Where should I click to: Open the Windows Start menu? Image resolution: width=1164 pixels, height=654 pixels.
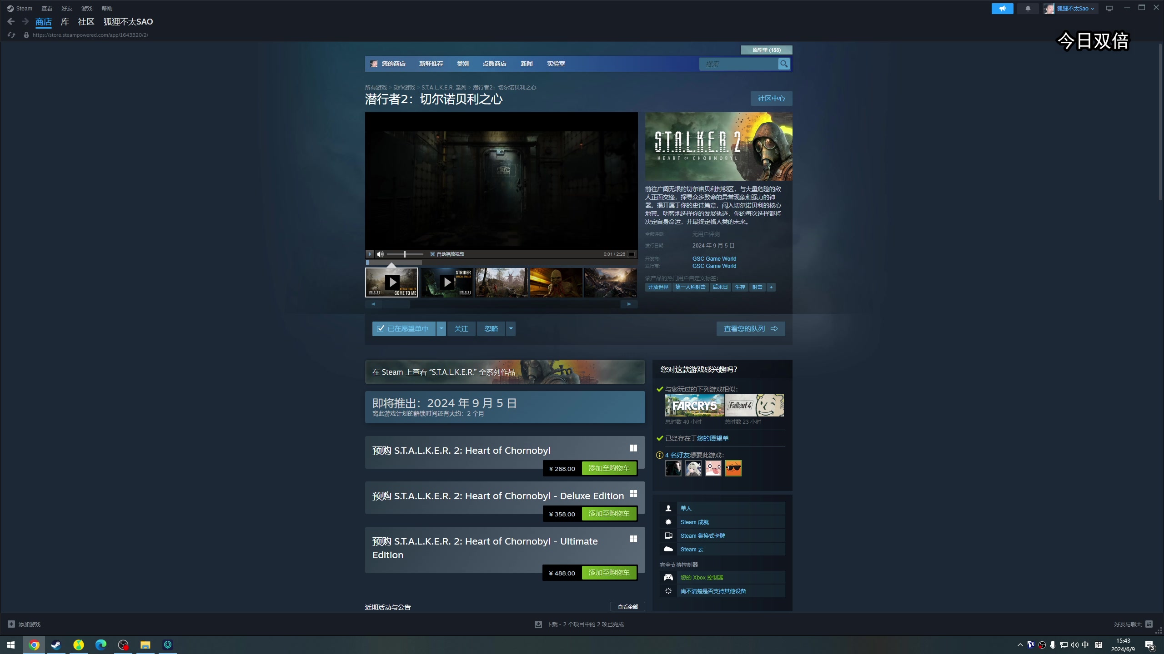click(x=11, y=645)
